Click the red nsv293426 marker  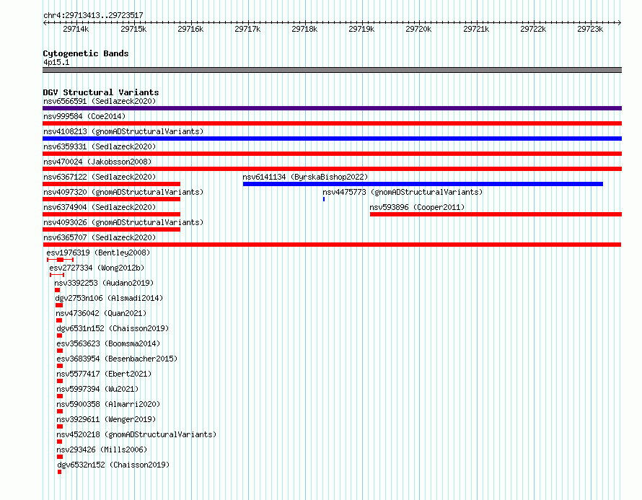(60, 457)
